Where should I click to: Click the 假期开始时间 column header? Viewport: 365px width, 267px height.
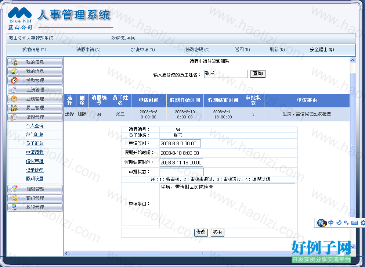pyautogui.click(x=185, y=100)
